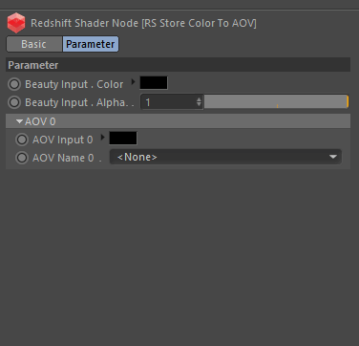The width and height of the screenshot is (359, 346).
Task: Toggle AOV Name 0 animation circle
Action: (22, 158)
